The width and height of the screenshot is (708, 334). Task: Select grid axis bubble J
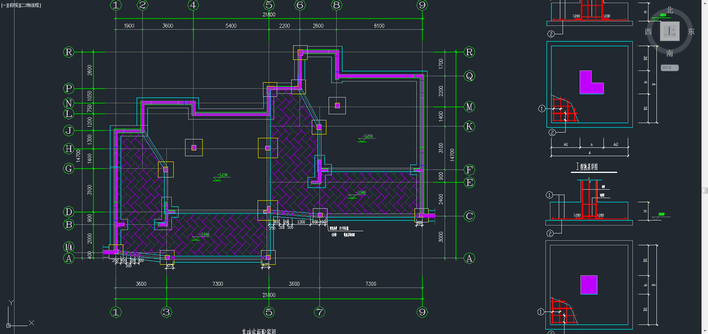[x=69, y=131]
